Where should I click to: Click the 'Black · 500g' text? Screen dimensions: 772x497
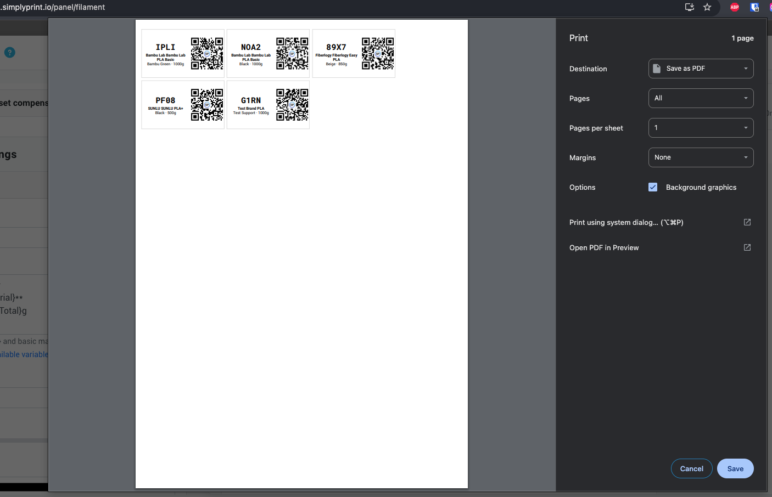click(165, 113)
